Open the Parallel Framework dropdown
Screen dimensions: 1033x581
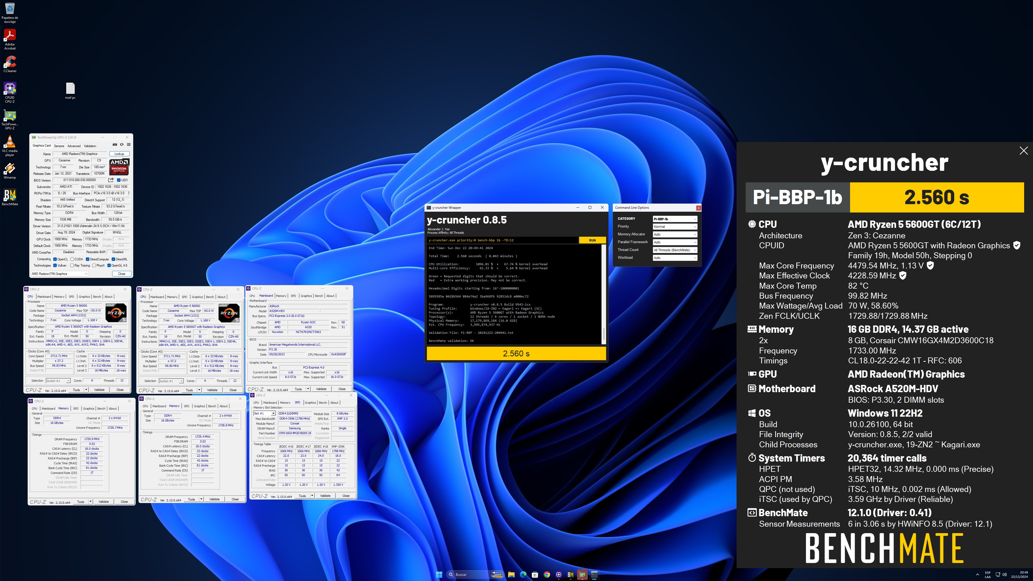tap(675, 242)
